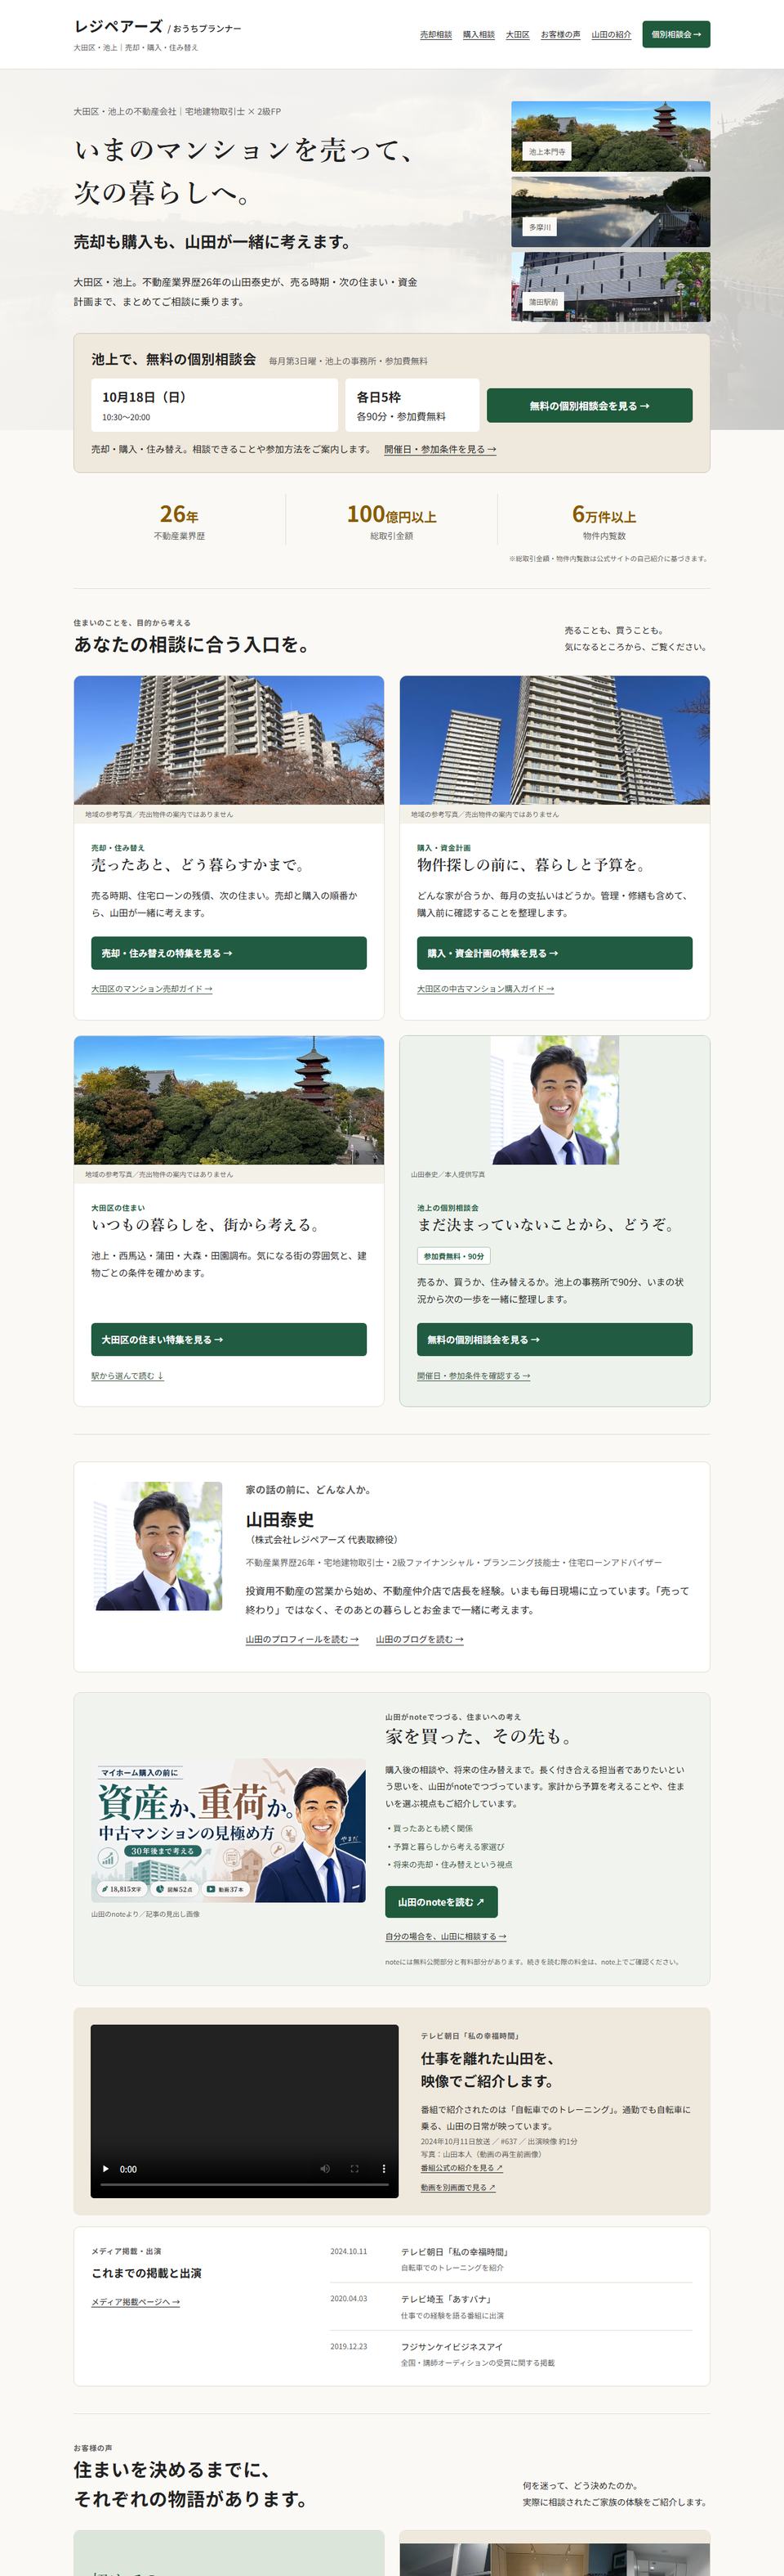Click 無料の個別相談会を見る → in the portrait card
784x2576 pixels.
pos(555,1339)
